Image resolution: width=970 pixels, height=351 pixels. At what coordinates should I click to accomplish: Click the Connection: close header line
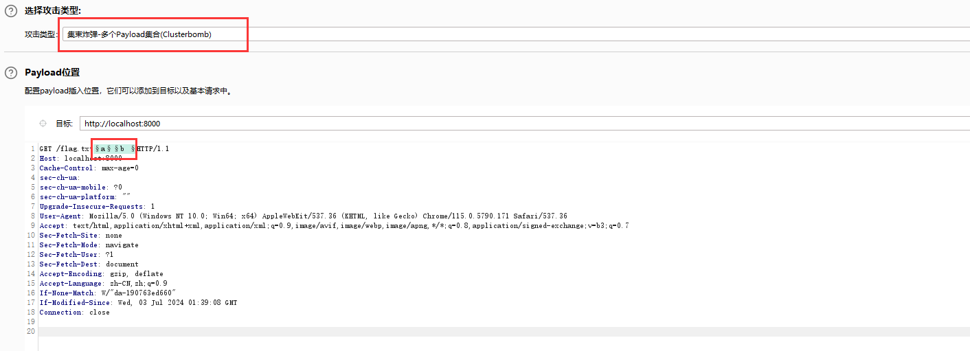[74, 312]
